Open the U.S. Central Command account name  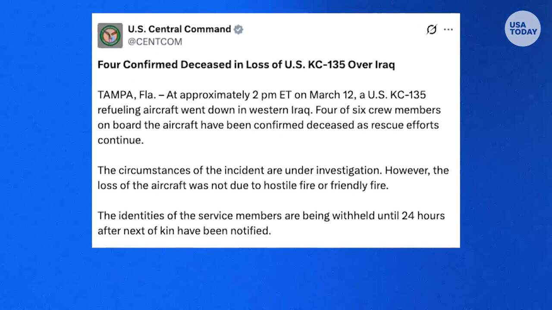pyautogui.click(x=179, y=29)
